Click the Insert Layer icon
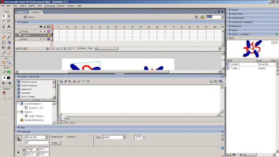Image resolution: width=279 pixels, height=157 pixels. tap(17, 48)
